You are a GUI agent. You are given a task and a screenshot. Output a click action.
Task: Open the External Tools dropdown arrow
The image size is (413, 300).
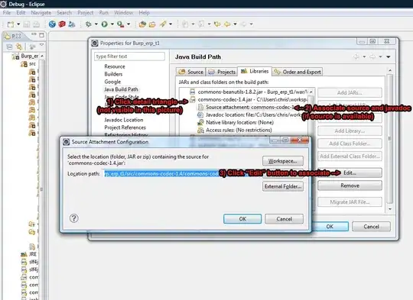click(x=128, y=24)
